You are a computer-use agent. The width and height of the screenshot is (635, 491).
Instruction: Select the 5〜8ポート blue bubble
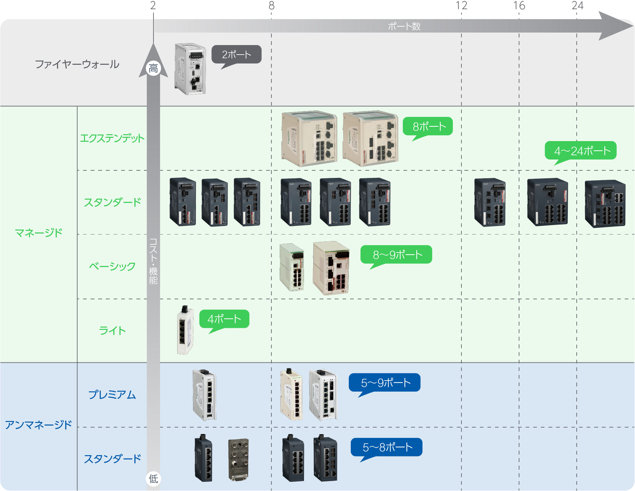[x=387, y=447]
